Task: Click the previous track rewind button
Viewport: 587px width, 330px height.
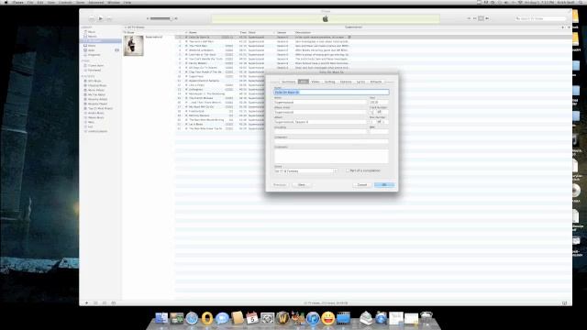Action: point(92,18)
